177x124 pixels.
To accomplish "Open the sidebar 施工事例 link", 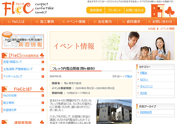I will click(9, 103).
